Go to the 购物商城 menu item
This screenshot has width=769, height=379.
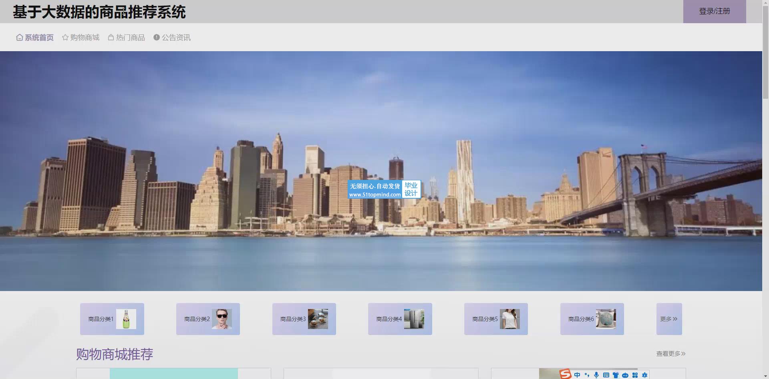tap(81, 38)
